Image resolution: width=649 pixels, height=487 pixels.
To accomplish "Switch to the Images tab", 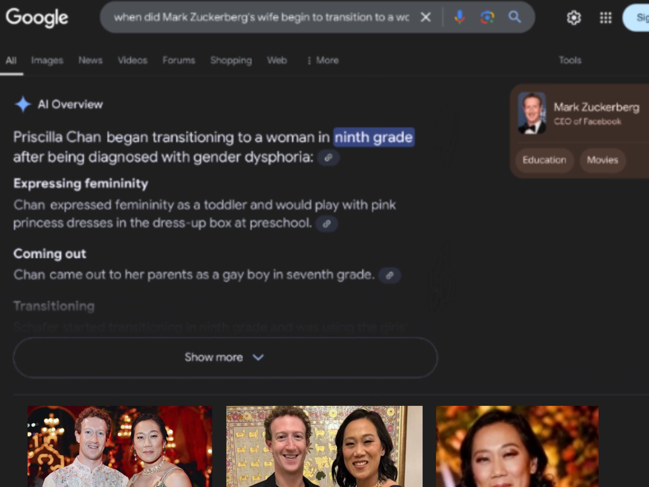I will pos(47,60).
